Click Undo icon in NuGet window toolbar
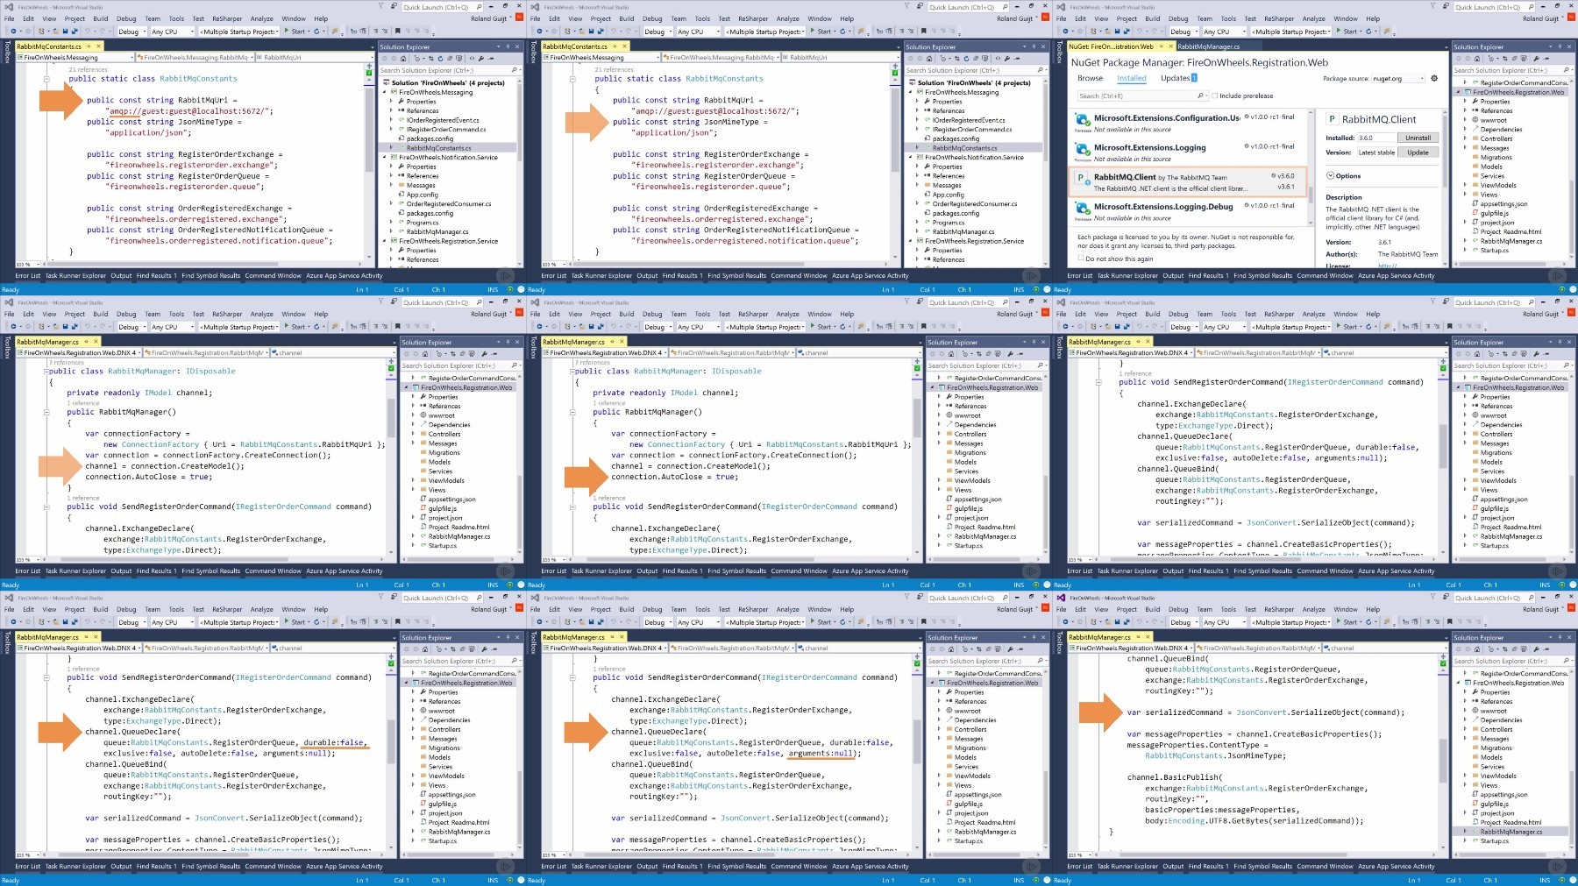 [x=1139, y=32]
